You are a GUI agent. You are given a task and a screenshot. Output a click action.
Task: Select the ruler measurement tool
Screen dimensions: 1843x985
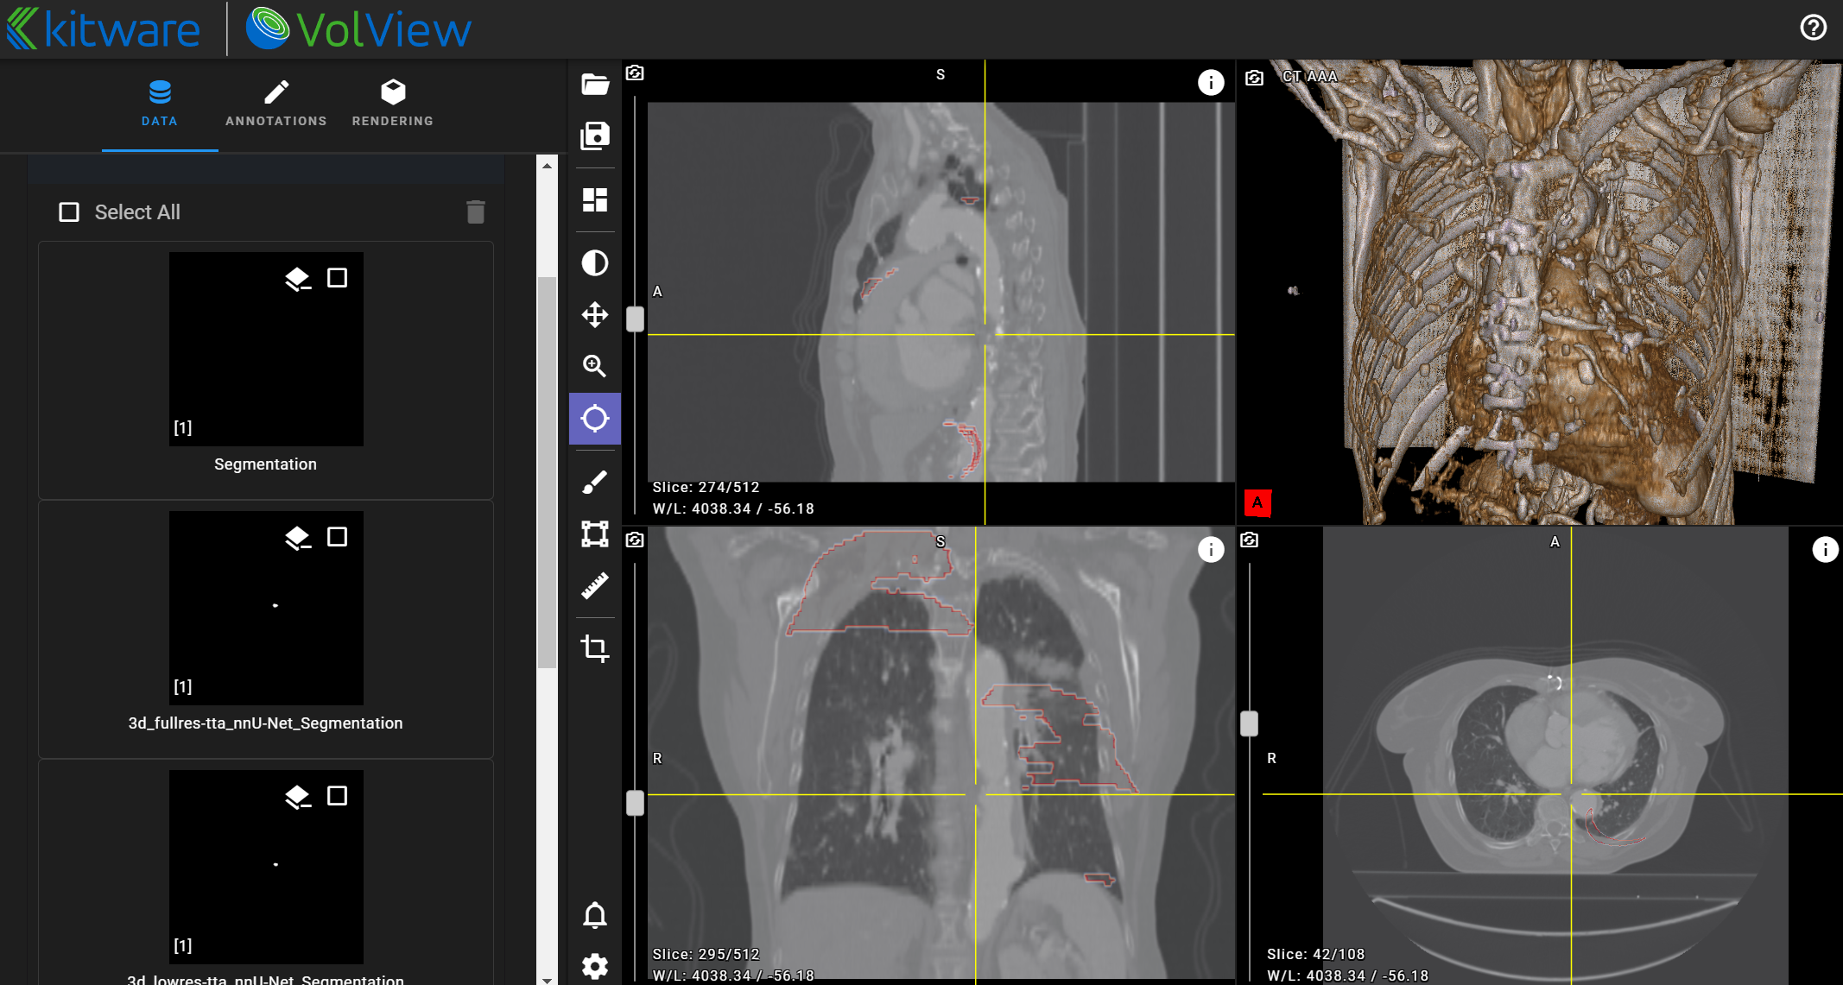click(x=595, y=586)
